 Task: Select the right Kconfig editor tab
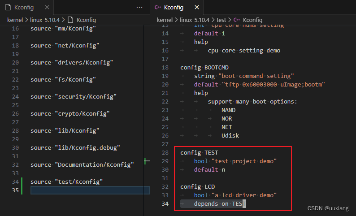(177, 7)
